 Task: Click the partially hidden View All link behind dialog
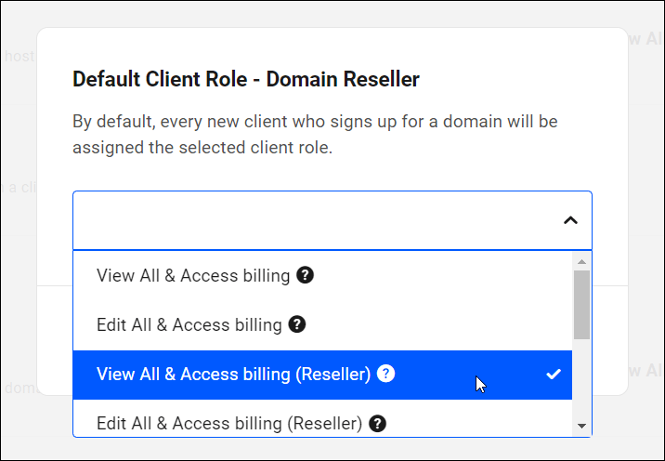[x=646, y=39]
